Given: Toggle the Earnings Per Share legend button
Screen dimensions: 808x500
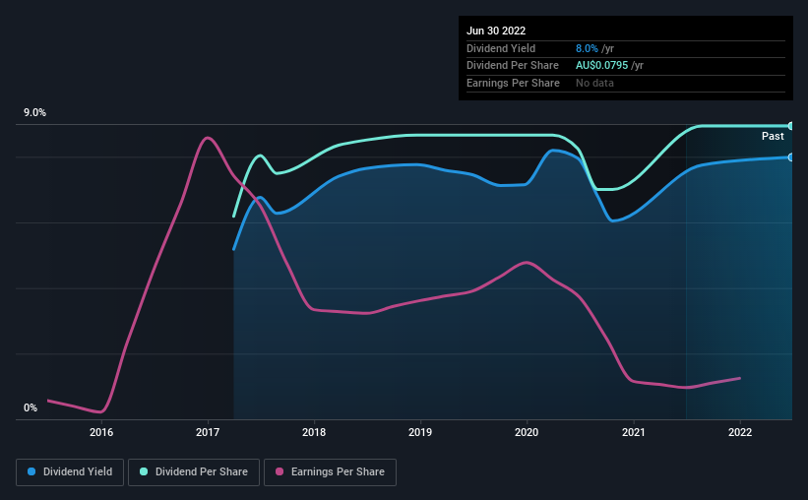Looking at the screenshot, I should [x=330, y=472].
